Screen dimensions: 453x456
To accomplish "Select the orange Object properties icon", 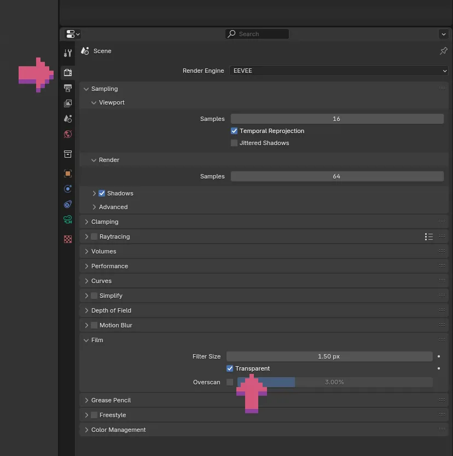I will [x=68, y=174].
